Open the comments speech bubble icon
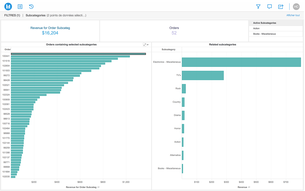The width and height of the screenshot is (305, 191). [269, 7]
